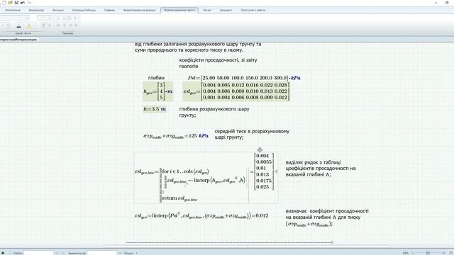Open the Расчет ribbon tab
The height and width of the screenshot is (255, 454).
(207, 10)
